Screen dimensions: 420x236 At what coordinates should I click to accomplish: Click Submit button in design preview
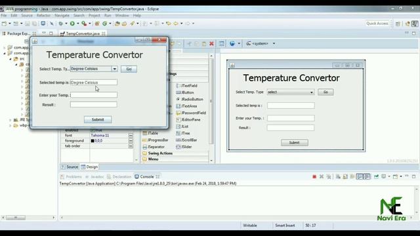tap(295, 143)
